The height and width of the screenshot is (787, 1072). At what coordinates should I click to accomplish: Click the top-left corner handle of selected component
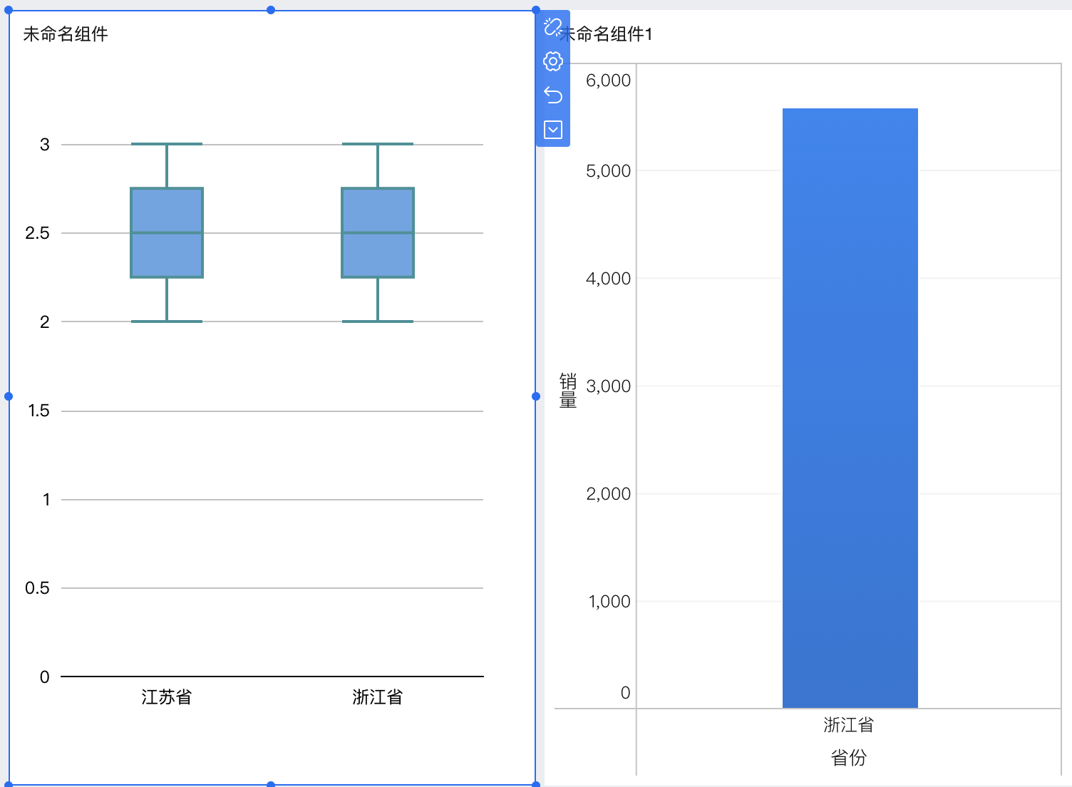click(9, 10)
